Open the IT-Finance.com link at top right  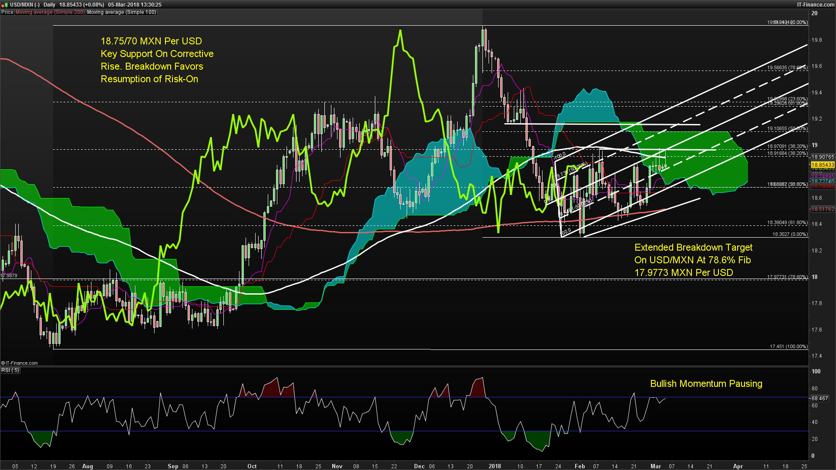816,4
